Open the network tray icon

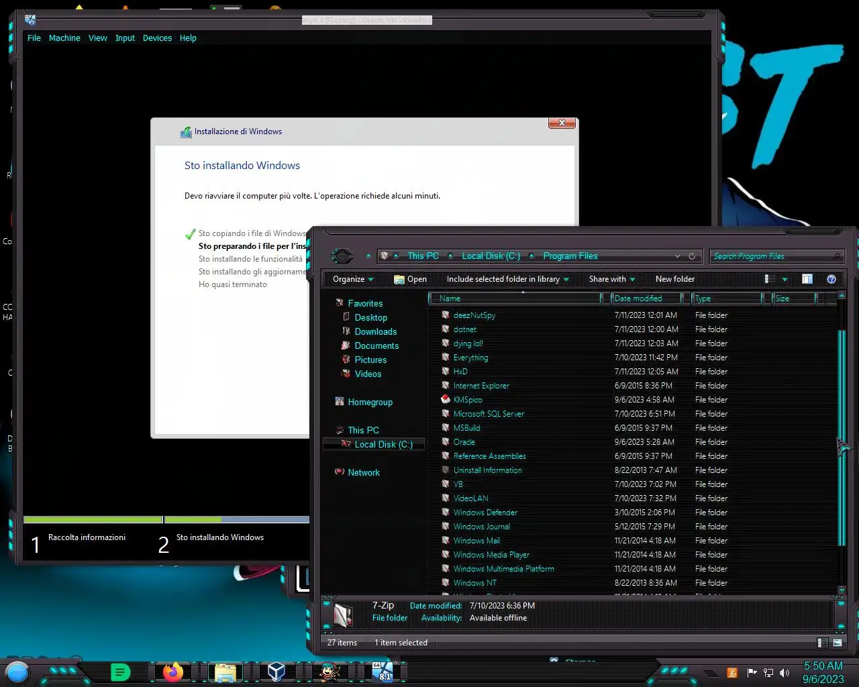click(768, 672)
